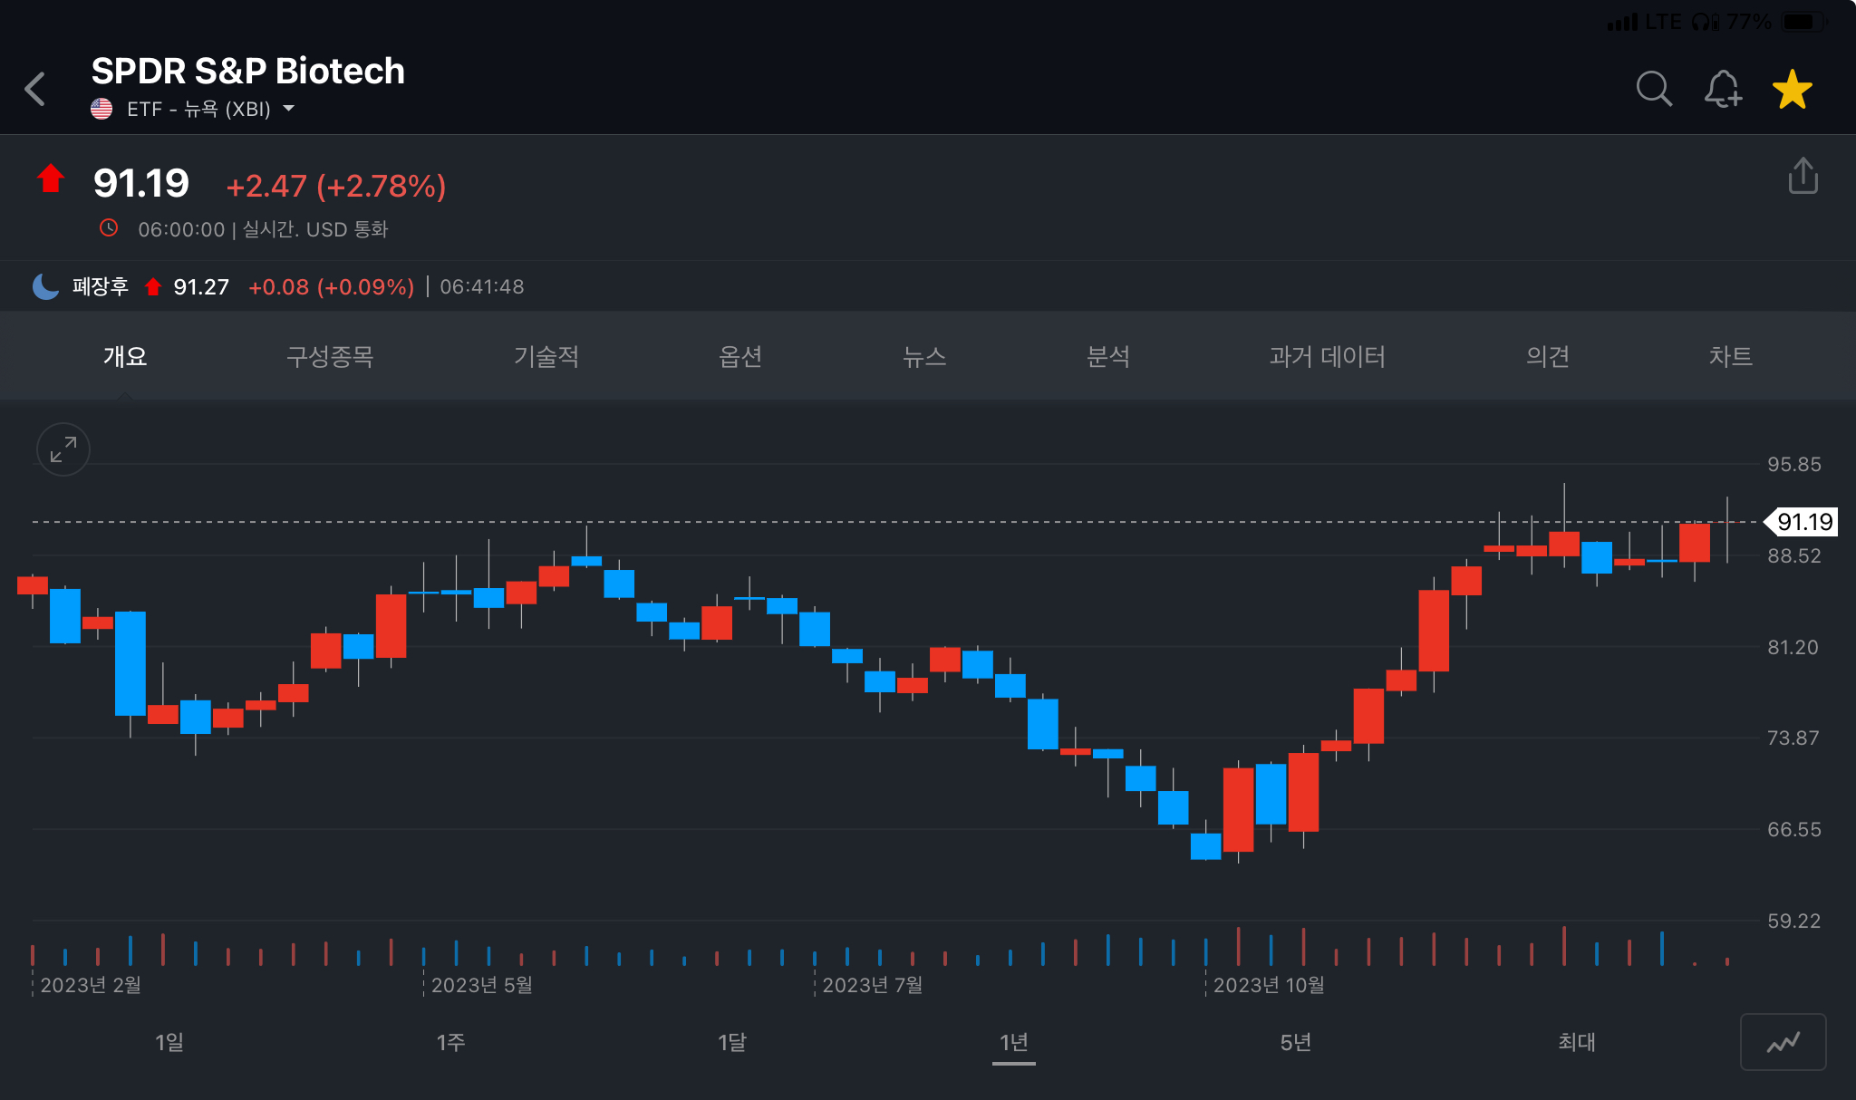Open the 구성종목 tab
The width and height of the screenshot is (1856, 1100).
coord(330,356)
